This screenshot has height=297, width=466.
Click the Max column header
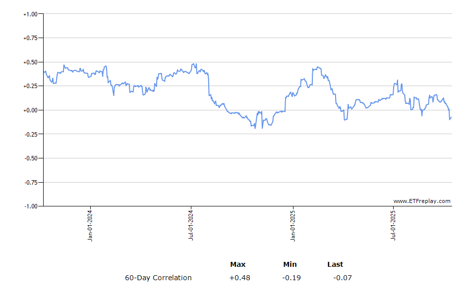pyautogui.click(x=238, y=264)
